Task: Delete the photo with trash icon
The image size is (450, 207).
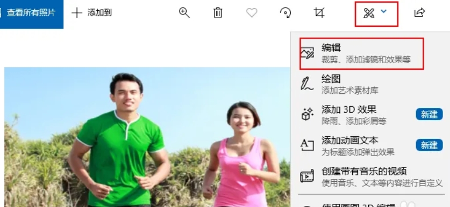Action: (x=218, y=13)
